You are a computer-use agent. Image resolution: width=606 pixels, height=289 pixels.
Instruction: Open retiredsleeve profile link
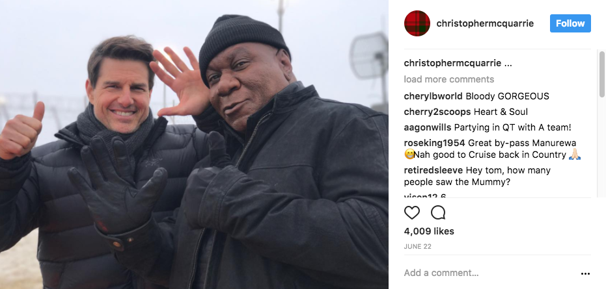tap(433, 170)
